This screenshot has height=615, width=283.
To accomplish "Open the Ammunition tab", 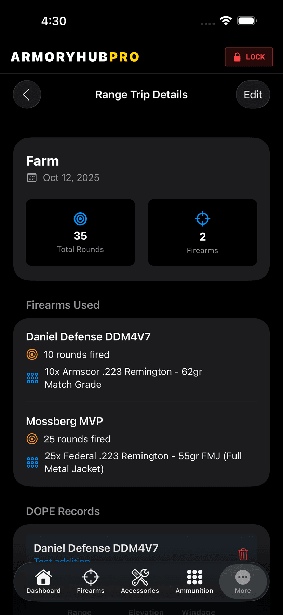I will tap(194, 581).
